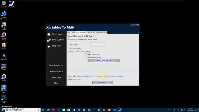Open Edge browser from taskbar
This screenshot has width=199, height=112.
(58, 110)
